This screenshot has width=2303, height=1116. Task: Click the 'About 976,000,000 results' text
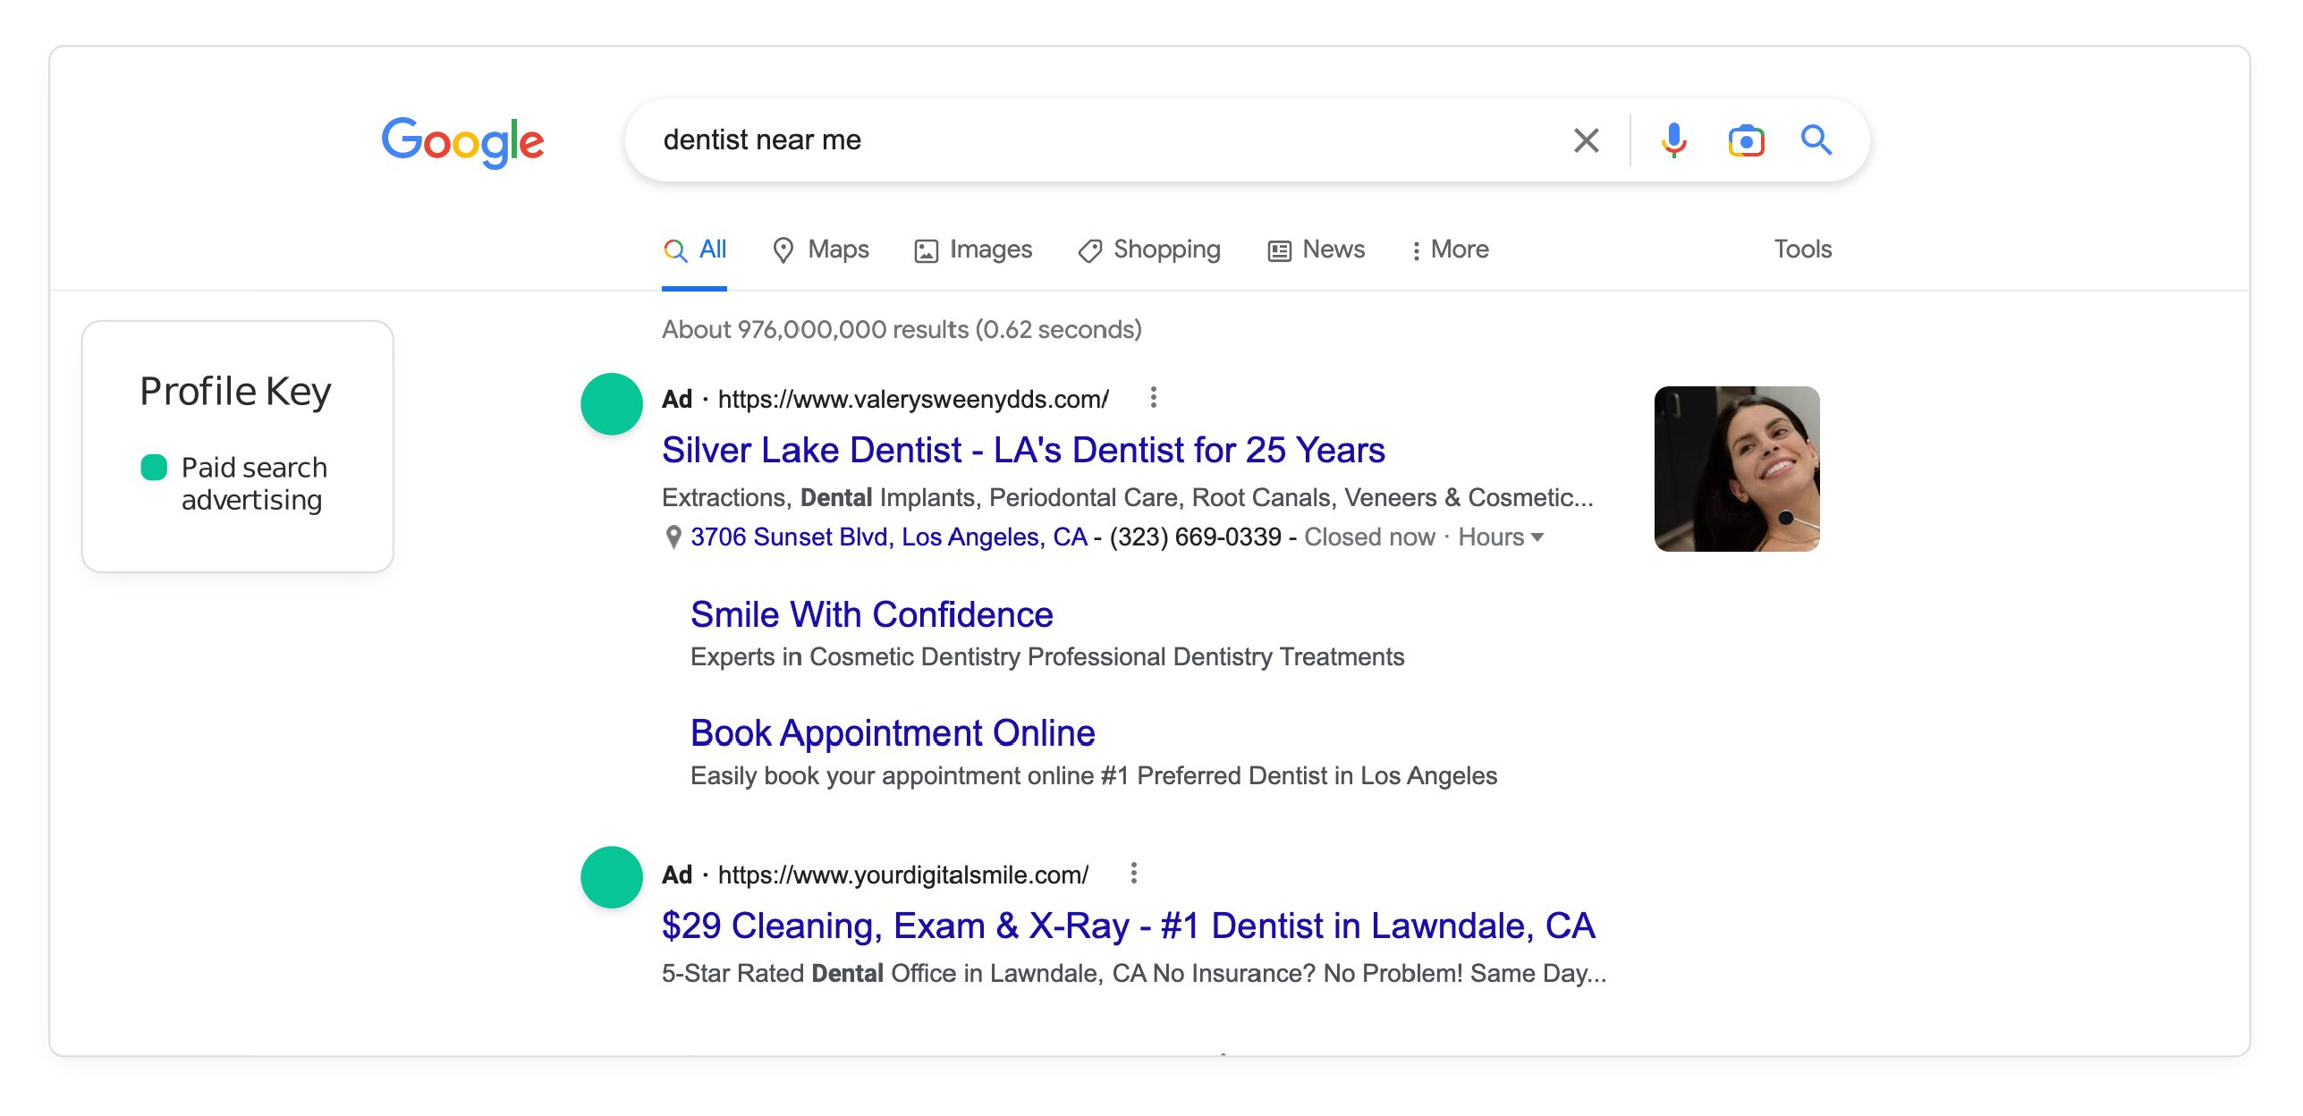coord(902,330)
